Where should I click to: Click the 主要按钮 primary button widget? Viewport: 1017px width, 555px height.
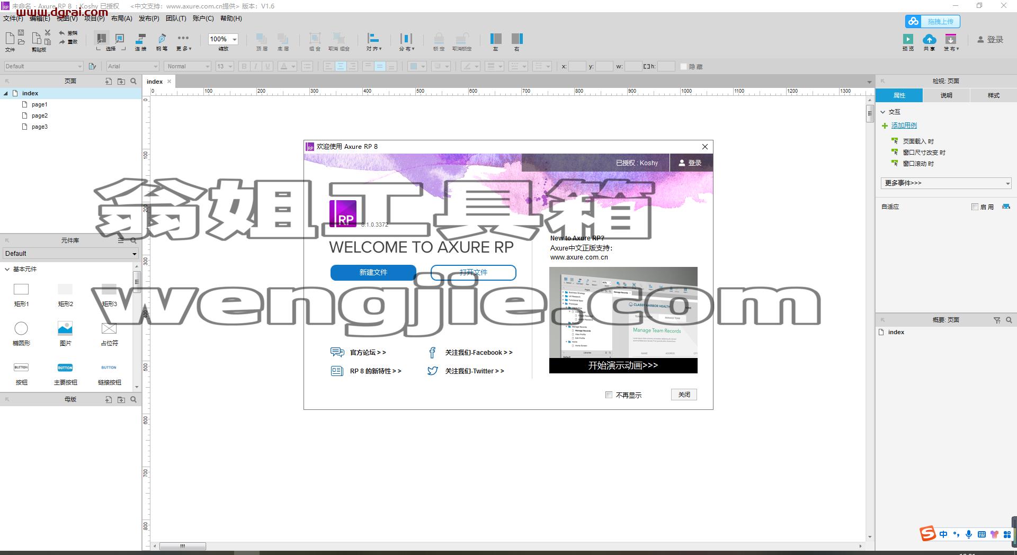65,373
